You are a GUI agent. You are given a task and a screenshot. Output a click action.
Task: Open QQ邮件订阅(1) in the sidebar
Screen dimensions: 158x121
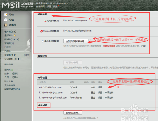12,59
